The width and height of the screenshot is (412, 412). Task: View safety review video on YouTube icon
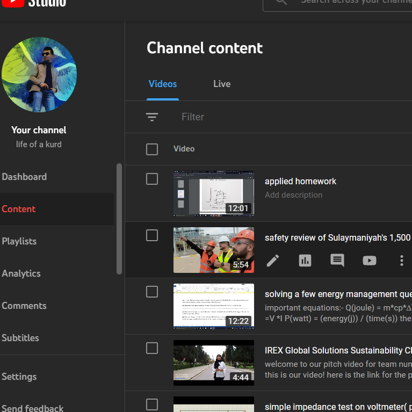tap(370, 261)
